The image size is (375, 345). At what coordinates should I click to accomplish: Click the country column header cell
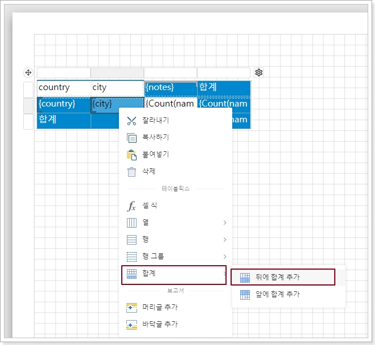coord(63,88)
